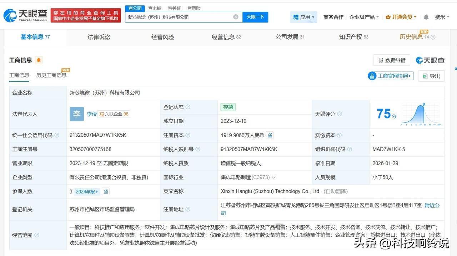The image size is (457, 256).
Task: Expand the 企业级产品 dropdown
Action: pyautogui.click(x=364, y=17)
